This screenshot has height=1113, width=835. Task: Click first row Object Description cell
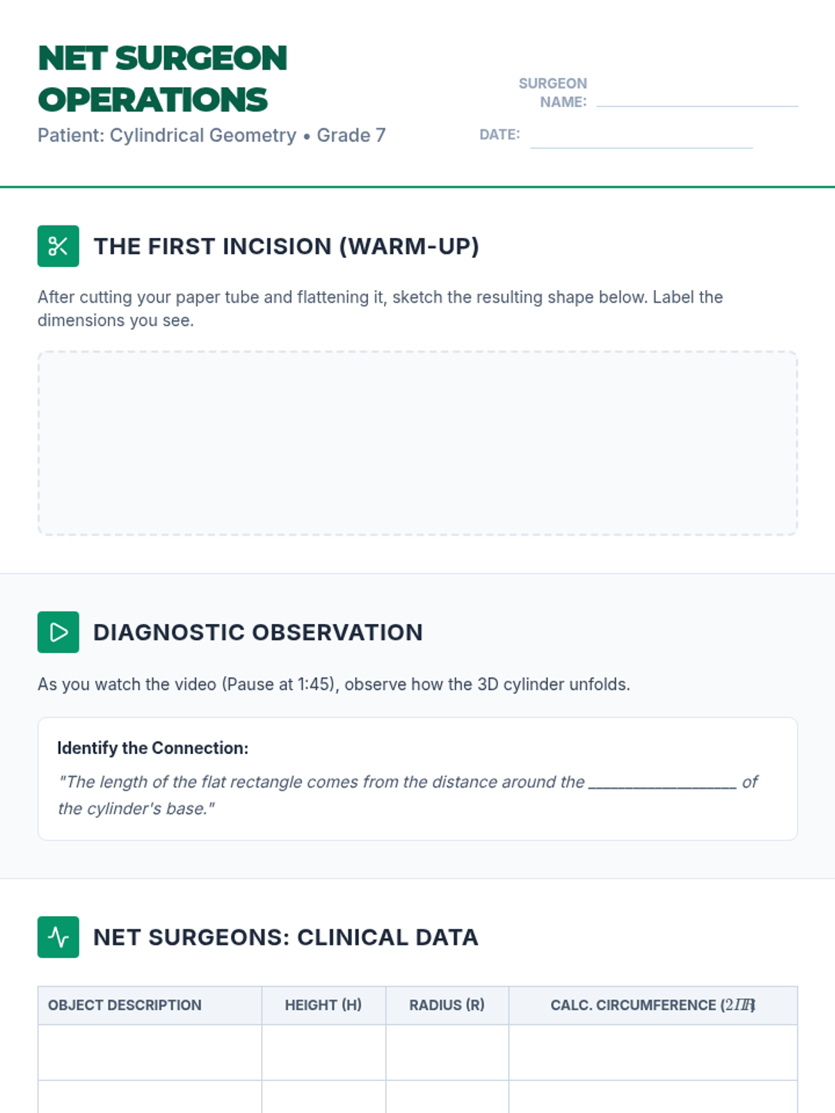150,1052
